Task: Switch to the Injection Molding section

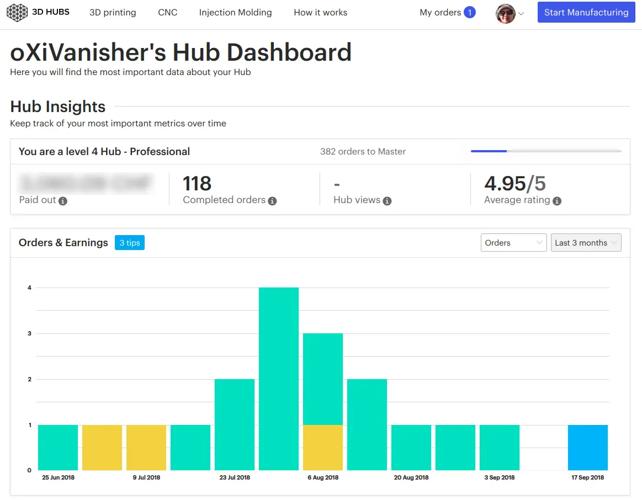Action: 235,12
